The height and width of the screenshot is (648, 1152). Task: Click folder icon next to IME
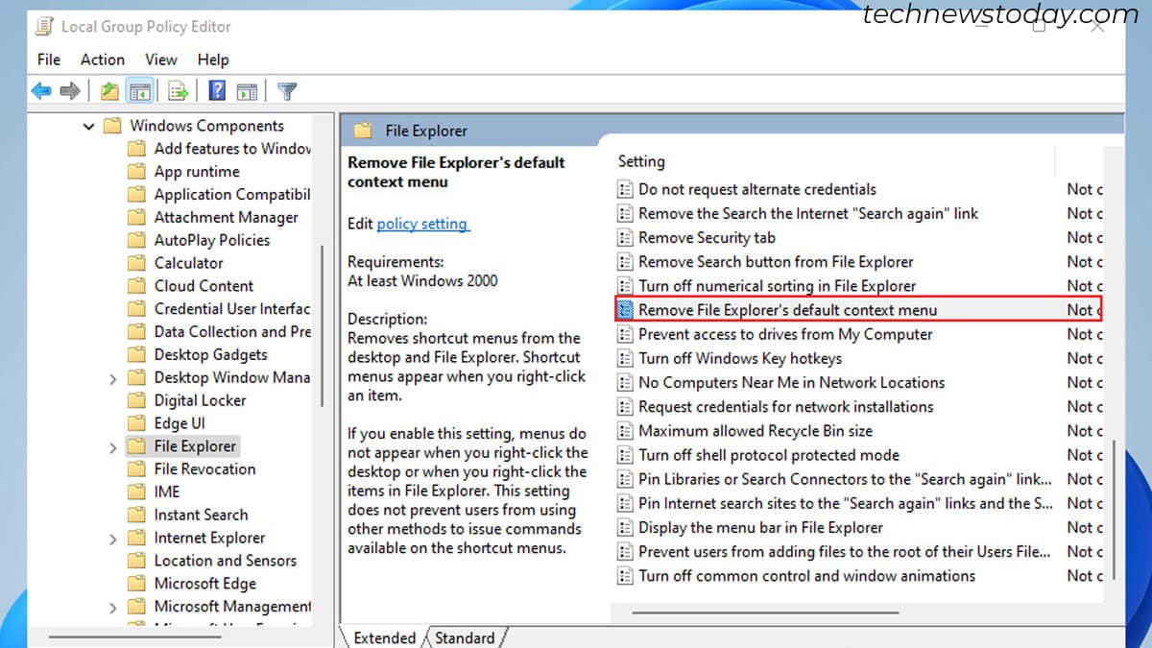pyautogui.click(x=136, y=492)
